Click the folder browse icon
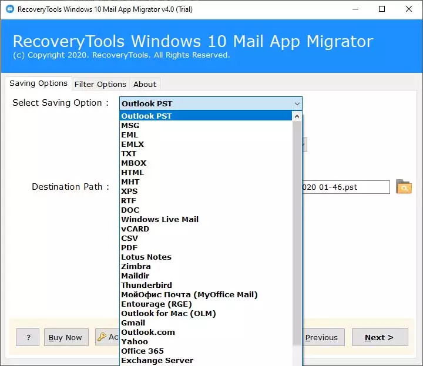The height and width of the screenshot is (366, 423). (404, 187)
